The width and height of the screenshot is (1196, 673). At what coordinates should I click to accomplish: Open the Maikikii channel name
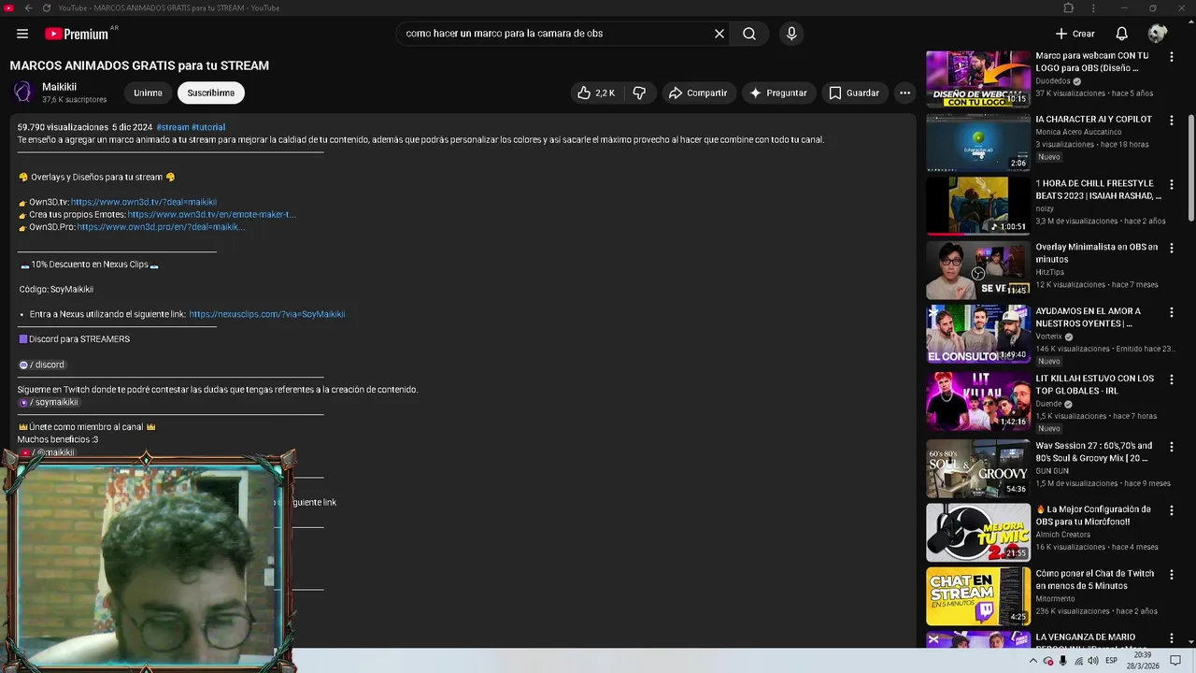pyautogui.click(x=59, y=87)
